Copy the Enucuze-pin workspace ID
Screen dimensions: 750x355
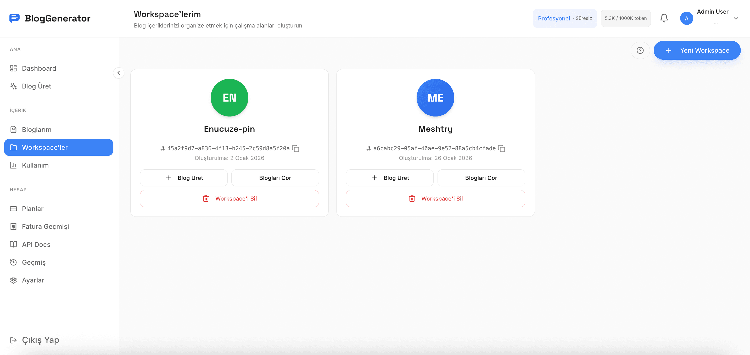point(296,148)
